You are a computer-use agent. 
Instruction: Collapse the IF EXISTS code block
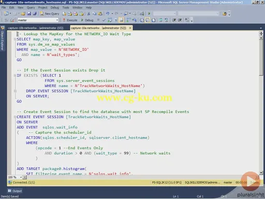(x=15, y=76)
